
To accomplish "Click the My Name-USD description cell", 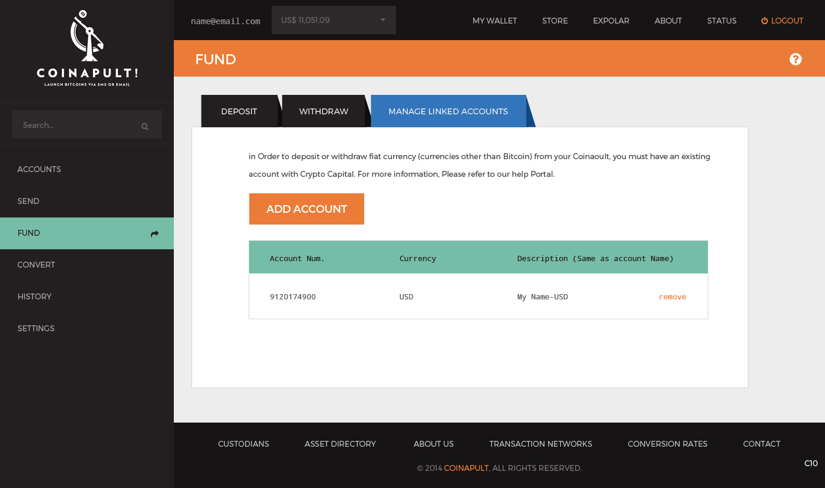I will pyautogui.click(x=543, y=296).
